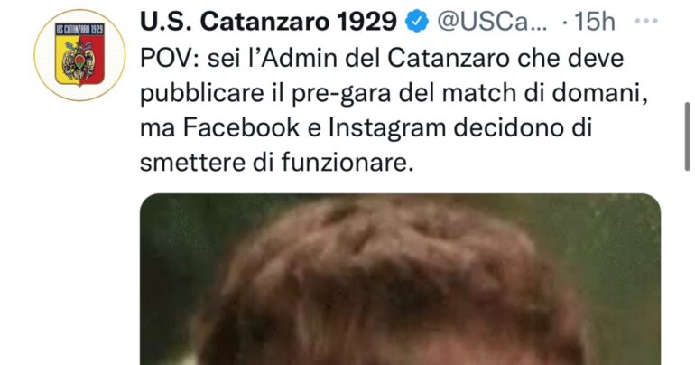Click the word Facebook in the tweet

[242, 127]
